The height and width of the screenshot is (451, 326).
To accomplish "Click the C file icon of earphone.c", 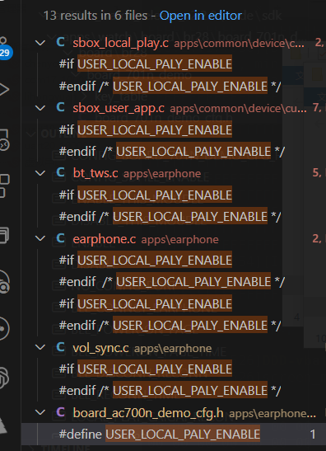I will (61, 238).
